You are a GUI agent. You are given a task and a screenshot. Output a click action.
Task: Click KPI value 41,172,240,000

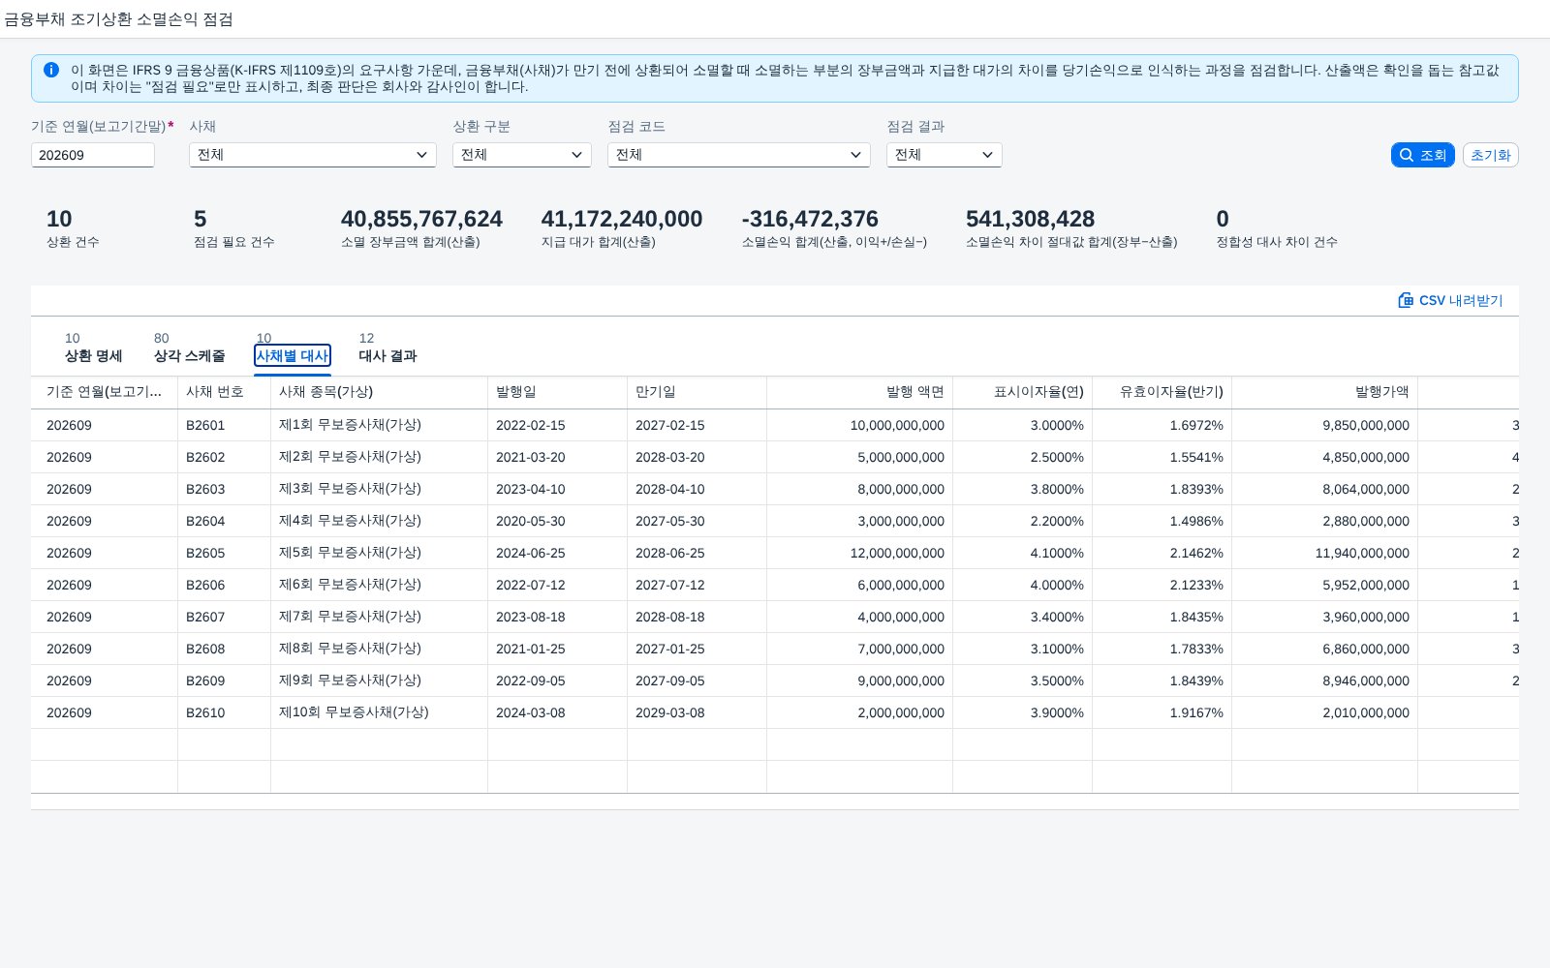(x=622, y=219)
